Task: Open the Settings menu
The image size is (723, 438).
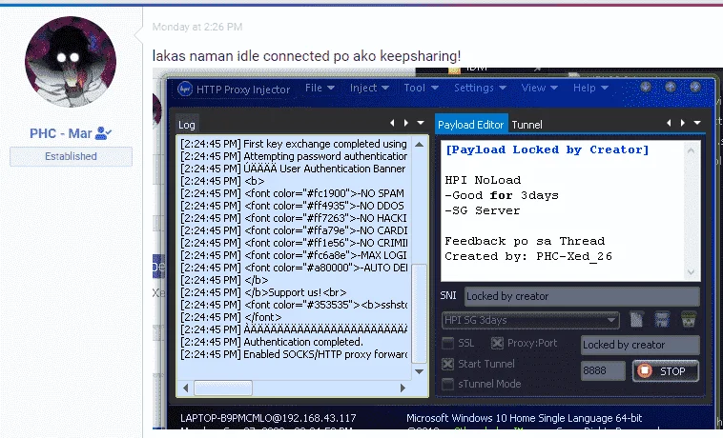Action: click(480, 88)
